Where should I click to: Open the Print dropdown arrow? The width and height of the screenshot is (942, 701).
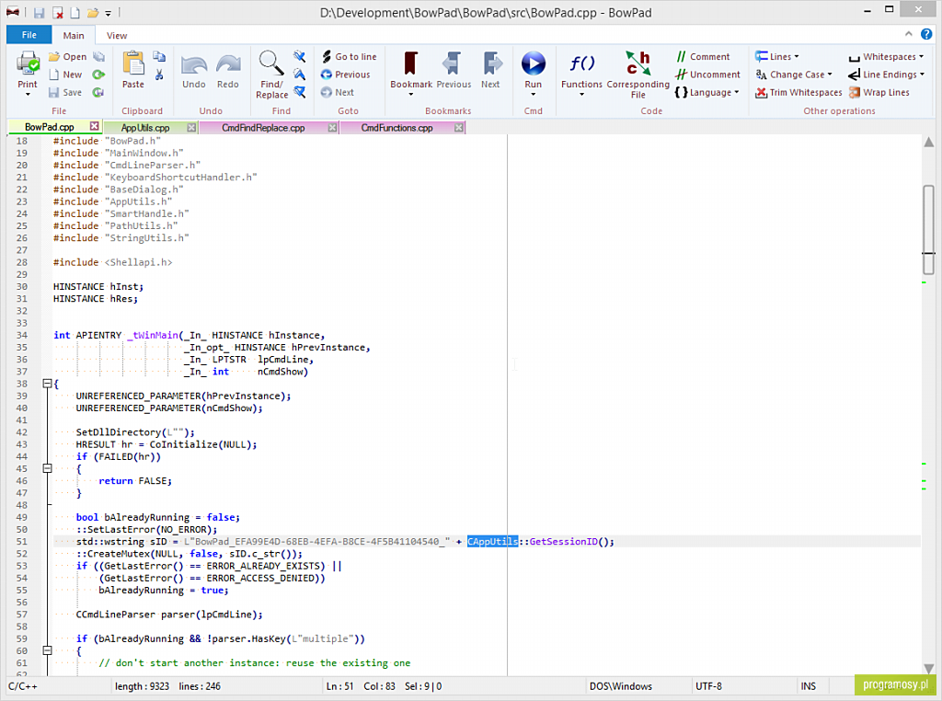(28, 95)
